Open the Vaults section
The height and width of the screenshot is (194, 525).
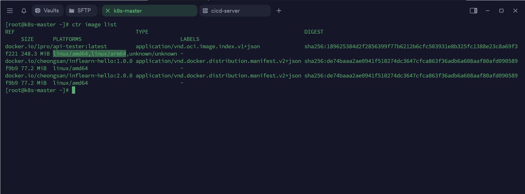coord(47,11)
